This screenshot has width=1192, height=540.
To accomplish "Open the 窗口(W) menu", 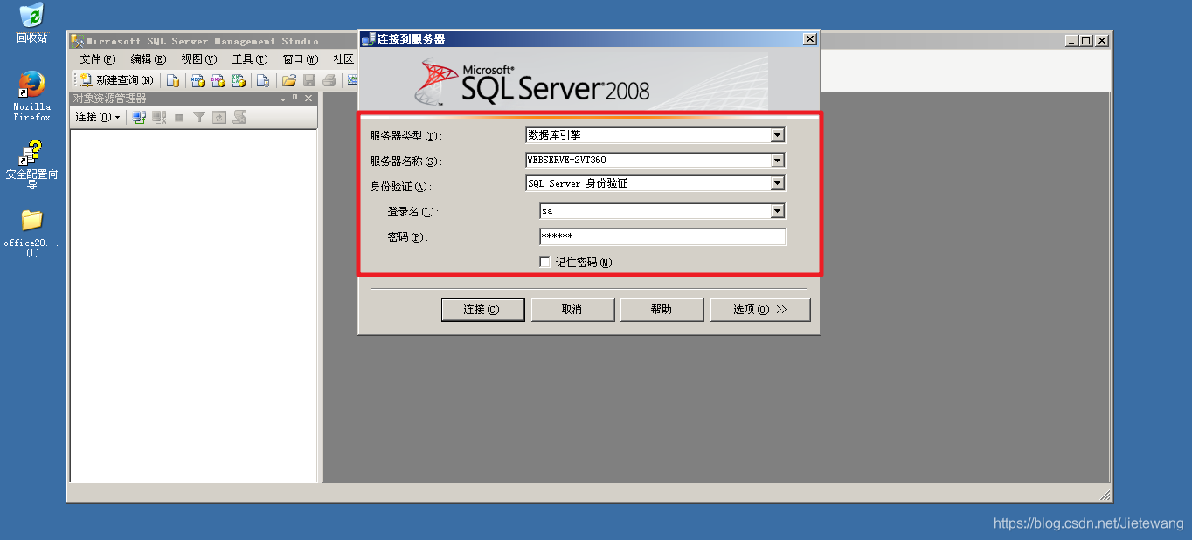I will pyautogui.click(x=300, y=59).
